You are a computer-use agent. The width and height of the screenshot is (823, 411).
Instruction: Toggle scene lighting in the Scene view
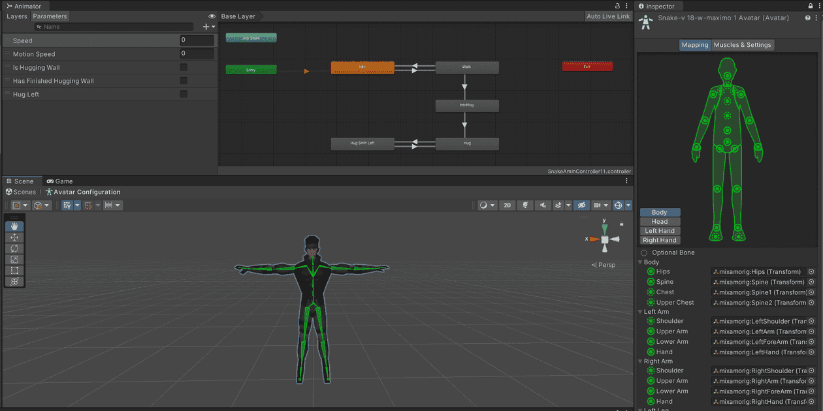coord(524,205)
